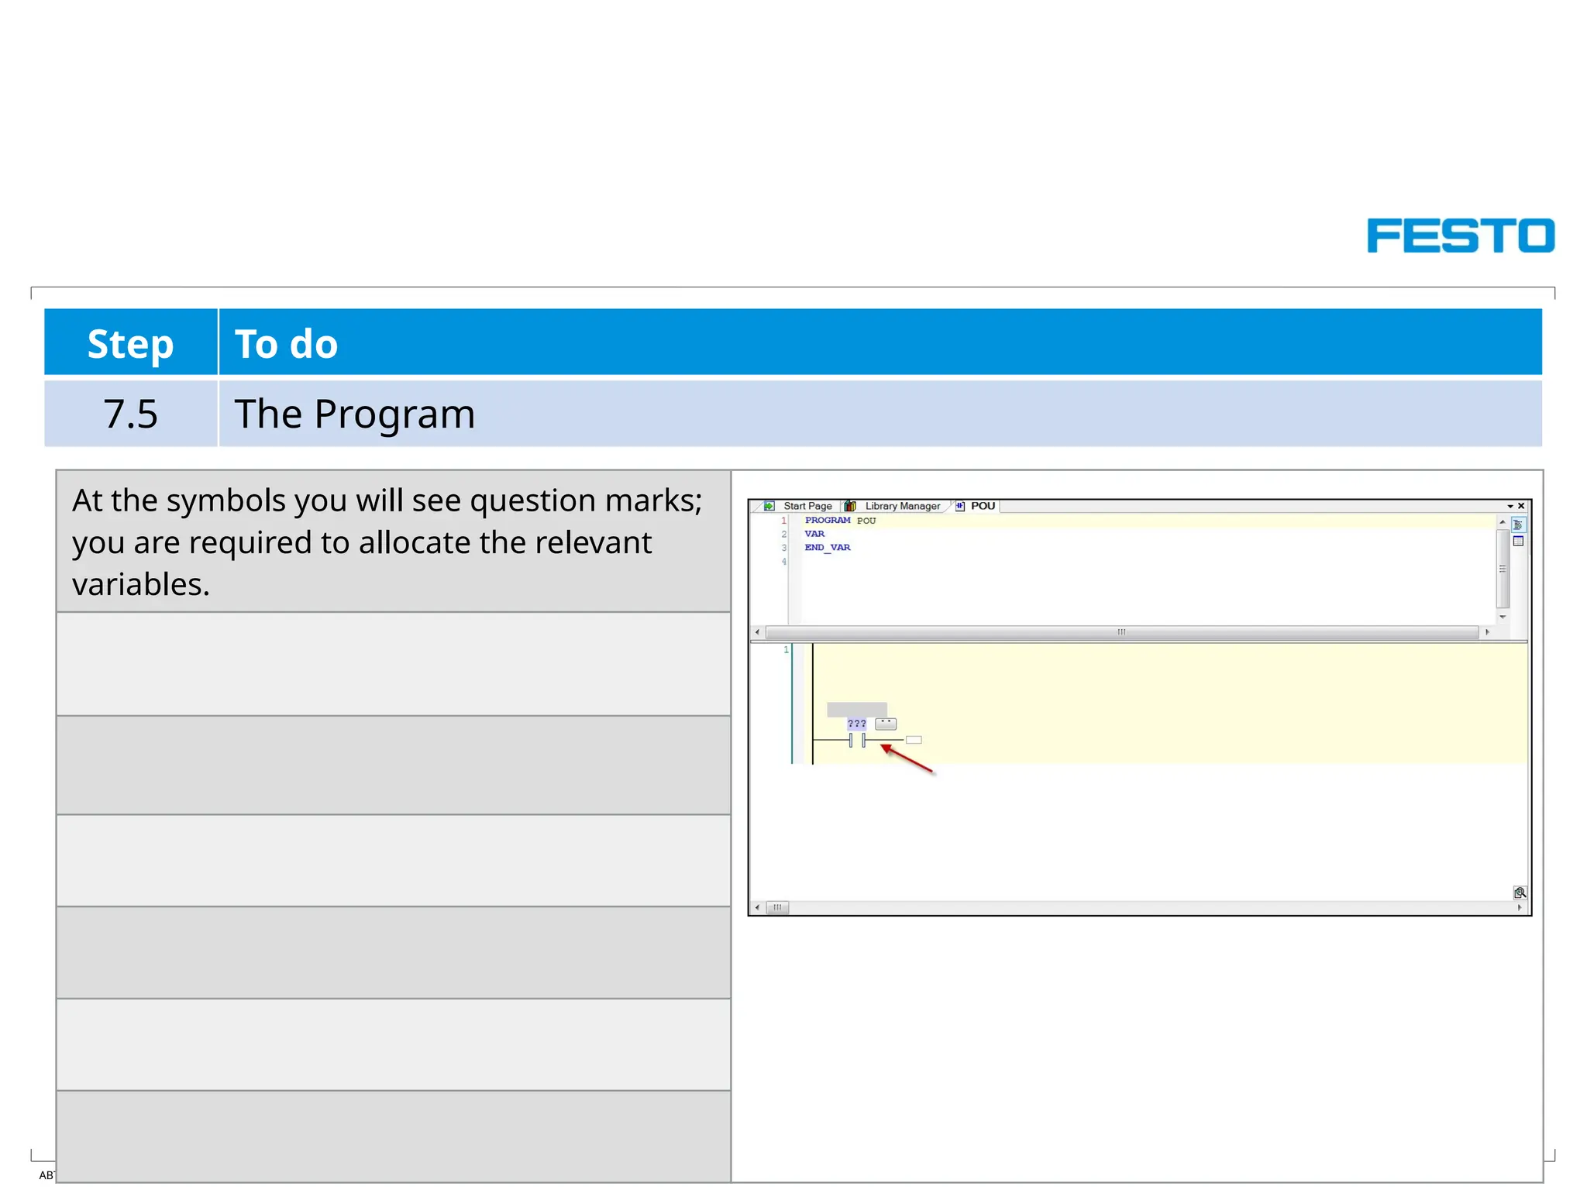Switch declaration editor to textual view
The image size is (1587, 1190).
click(x=1518, y=524)
